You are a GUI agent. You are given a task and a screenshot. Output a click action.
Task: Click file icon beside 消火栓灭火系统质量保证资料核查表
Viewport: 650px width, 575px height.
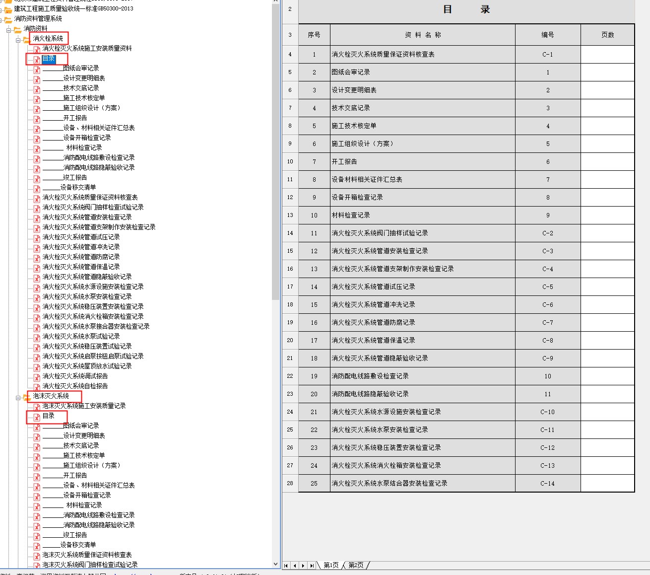click(x=37, y=198)
